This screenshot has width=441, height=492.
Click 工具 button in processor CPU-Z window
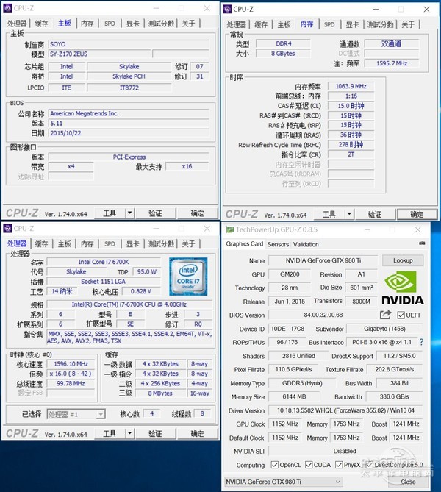click(x=110, y=434)
